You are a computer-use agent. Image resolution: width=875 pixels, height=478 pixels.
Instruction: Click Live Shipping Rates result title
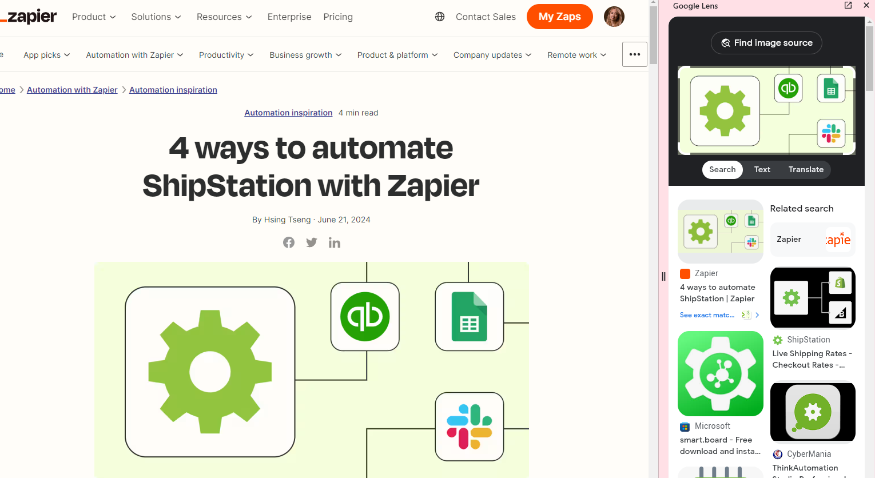coord(812,359)
